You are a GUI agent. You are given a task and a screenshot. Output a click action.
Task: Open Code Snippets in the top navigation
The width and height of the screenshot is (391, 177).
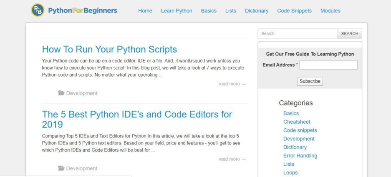294,11
